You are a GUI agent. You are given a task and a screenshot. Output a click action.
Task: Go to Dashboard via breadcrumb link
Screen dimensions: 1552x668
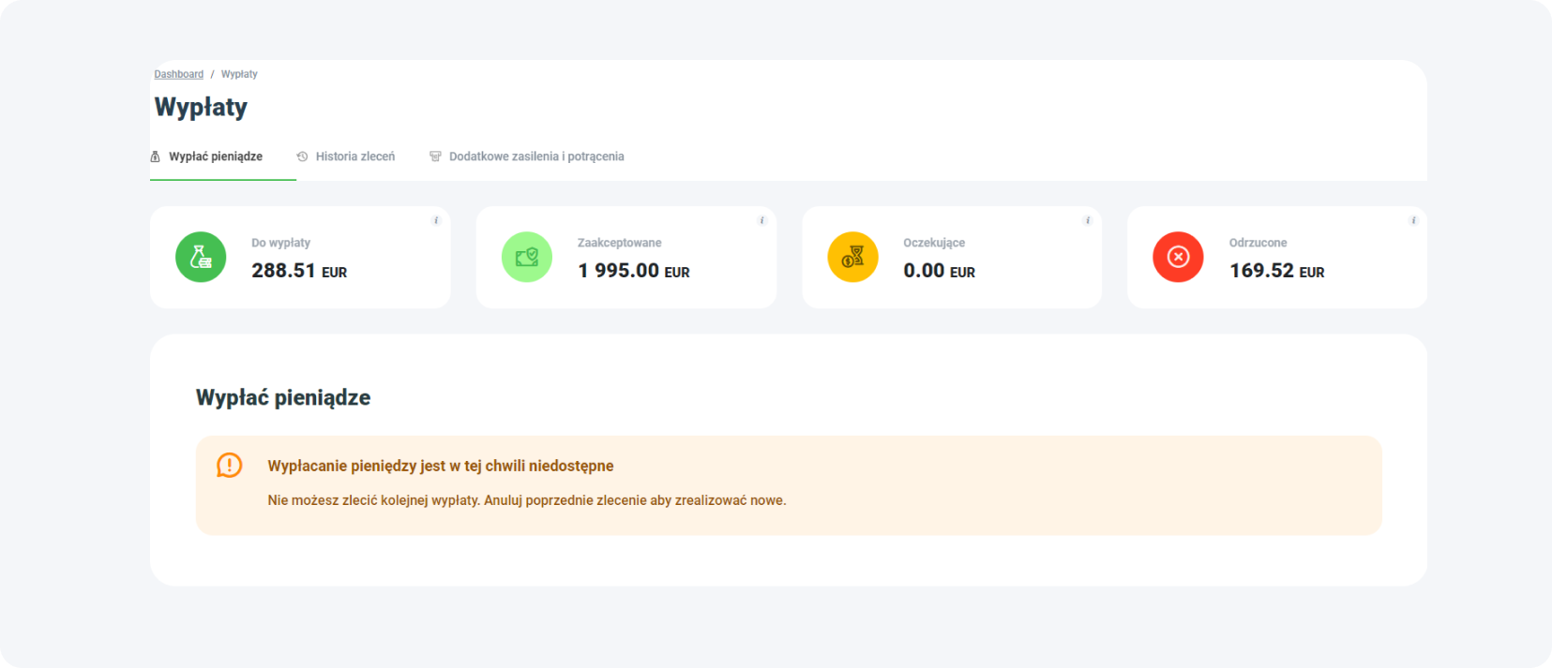click(x=178, y=74)
